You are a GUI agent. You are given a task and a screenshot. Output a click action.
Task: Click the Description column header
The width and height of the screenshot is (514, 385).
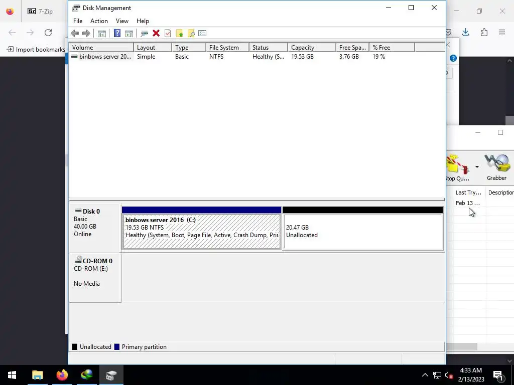pos(500,192)
